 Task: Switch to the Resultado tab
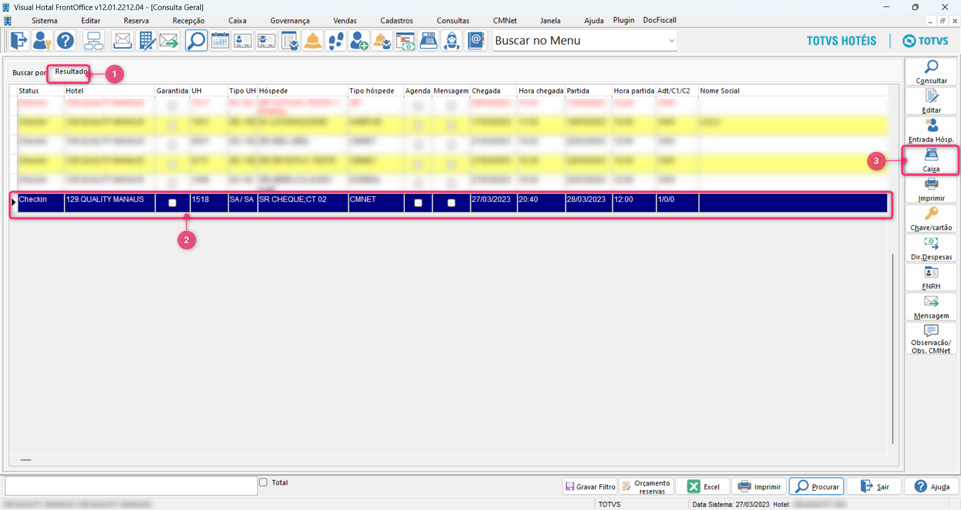71,72
